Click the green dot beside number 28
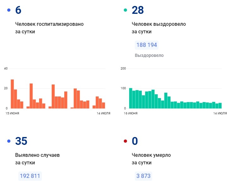236x181 pixels. (x=125, y=10)
